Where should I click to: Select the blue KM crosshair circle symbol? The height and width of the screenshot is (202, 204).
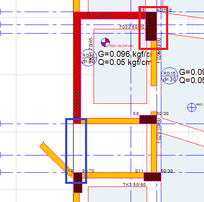pos(191,107)
